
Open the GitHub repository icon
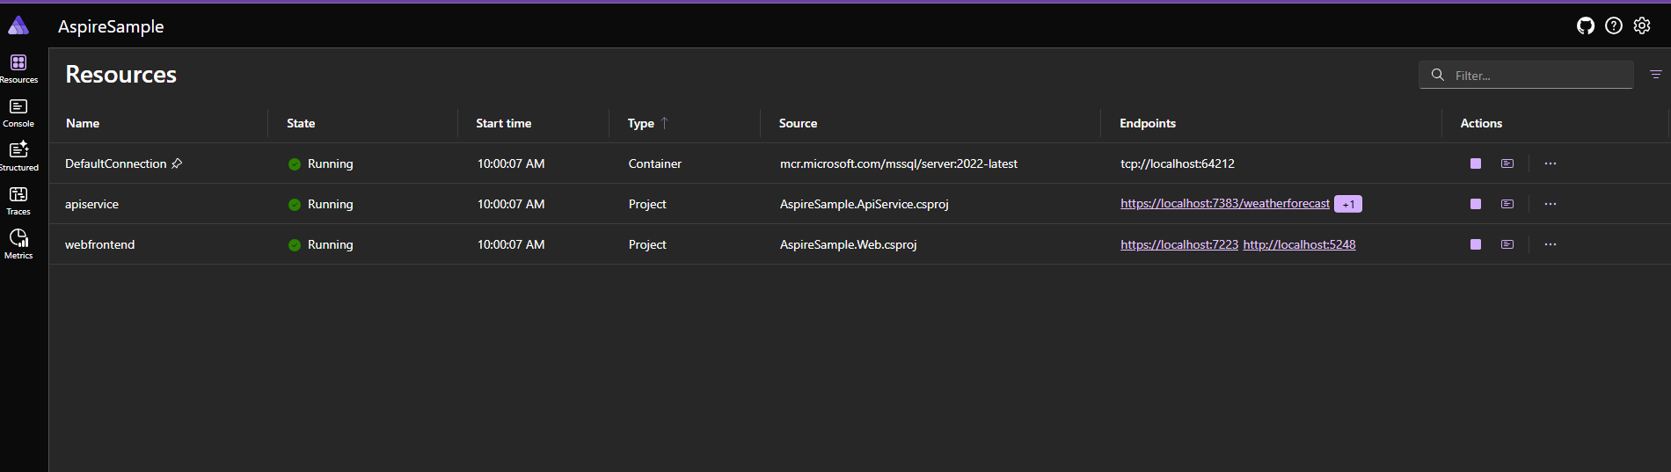click(x=1586, y=26)
